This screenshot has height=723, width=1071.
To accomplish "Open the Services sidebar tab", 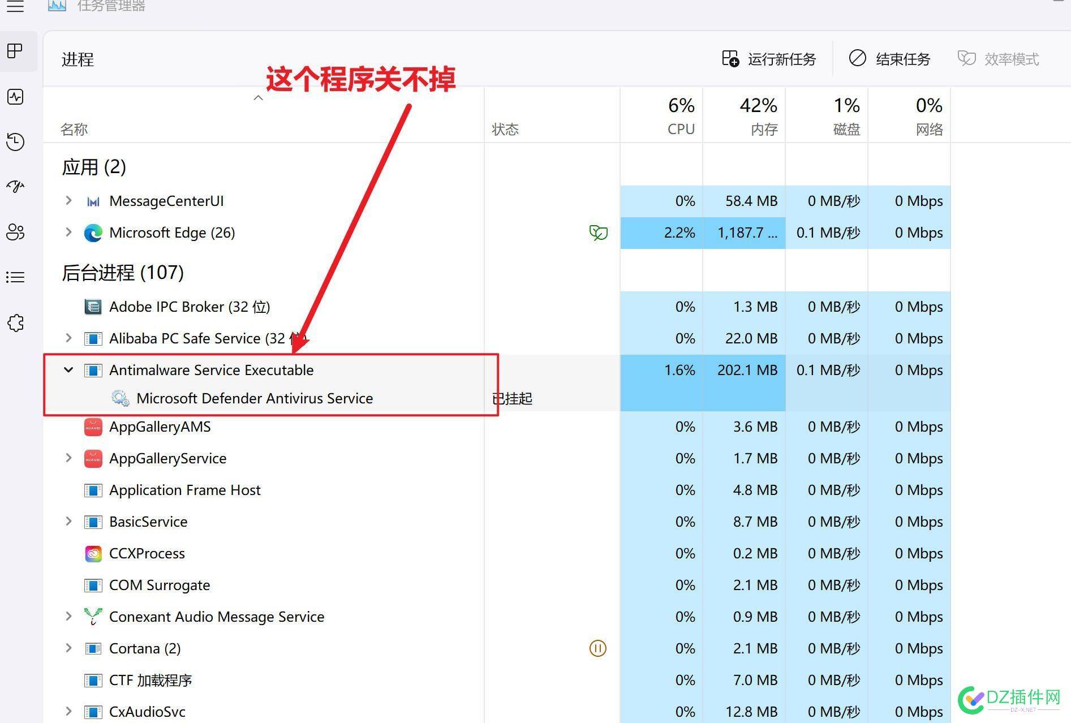I will pyautogui.click(x=15, y=323).
